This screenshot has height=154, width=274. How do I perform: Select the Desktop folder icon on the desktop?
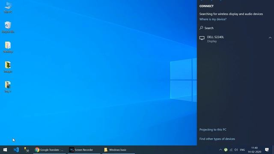[8, 47]
